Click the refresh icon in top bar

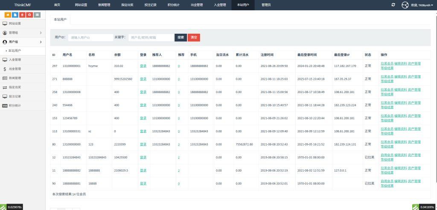click(x=393, y=5)
